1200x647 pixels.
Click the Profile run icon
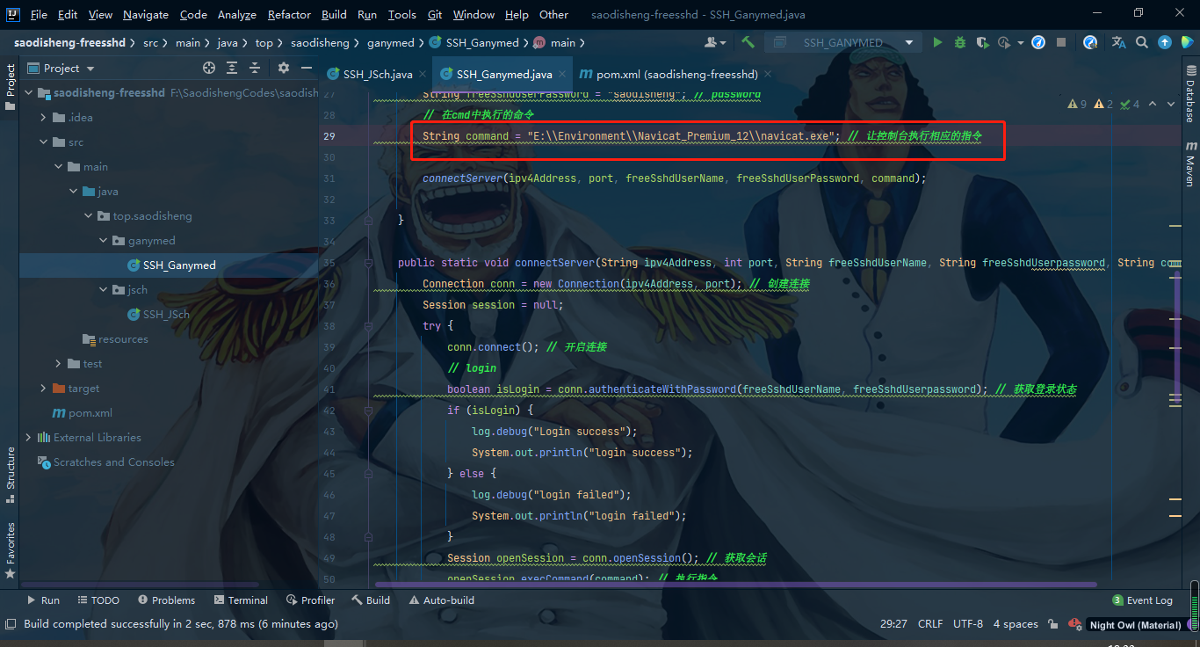tap(1004, 42)
